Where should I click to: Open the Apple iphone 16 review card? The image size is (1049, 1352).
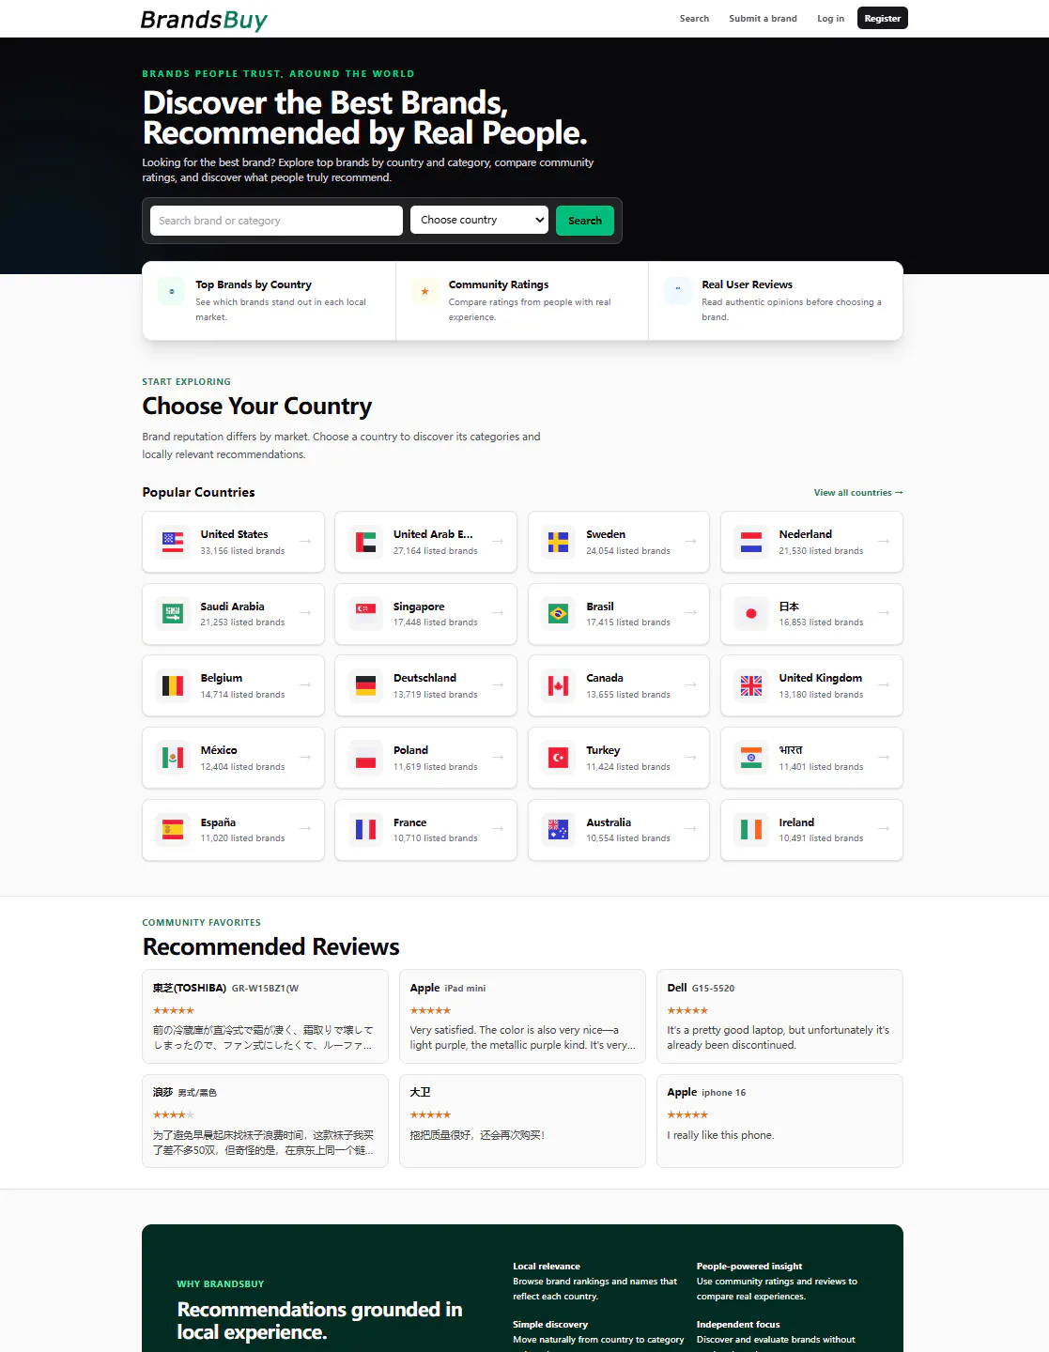click(779, 1121)
